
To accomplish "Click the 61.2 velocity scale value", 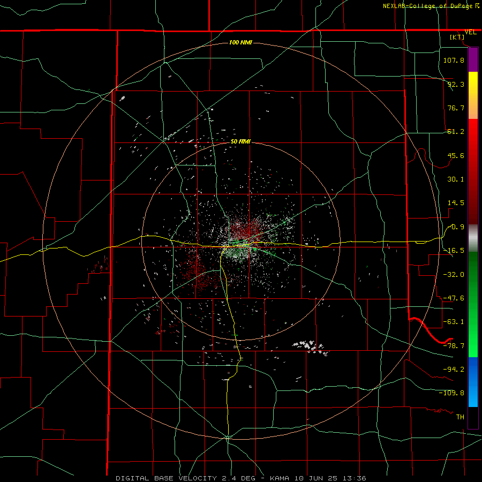I will coord(456,132).
